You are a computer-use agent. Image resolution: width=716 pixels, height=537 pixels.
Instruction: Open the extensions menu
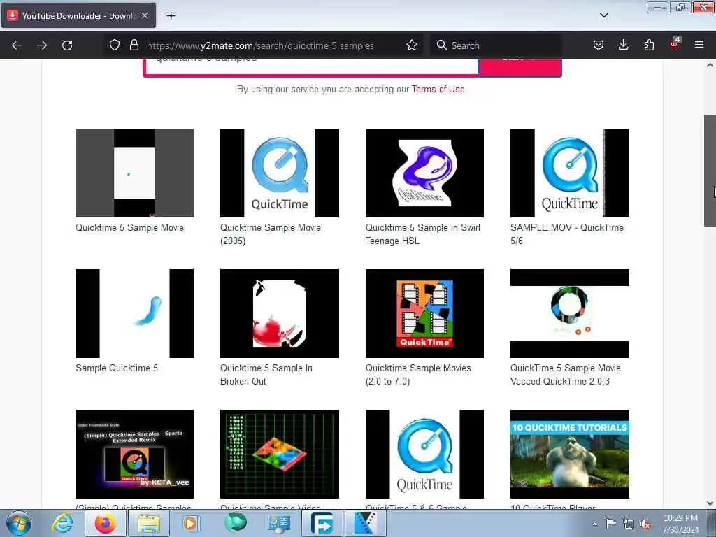coord(649,45)
